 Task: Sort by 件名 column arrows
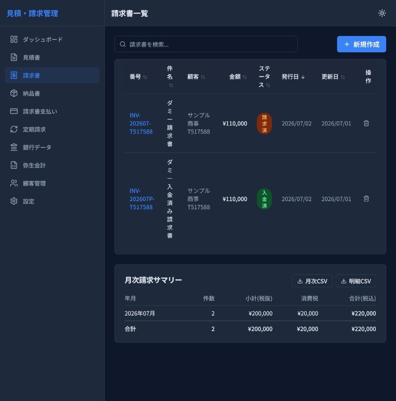[171, 85]
